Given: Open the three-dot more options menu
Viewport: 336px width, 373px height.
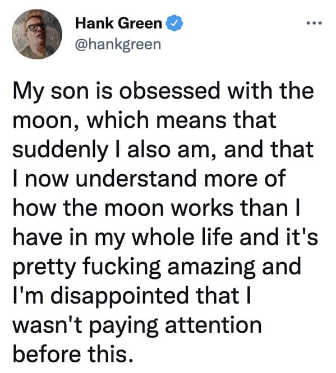Looking at the screenshot, I should click(x=314, y=23).
